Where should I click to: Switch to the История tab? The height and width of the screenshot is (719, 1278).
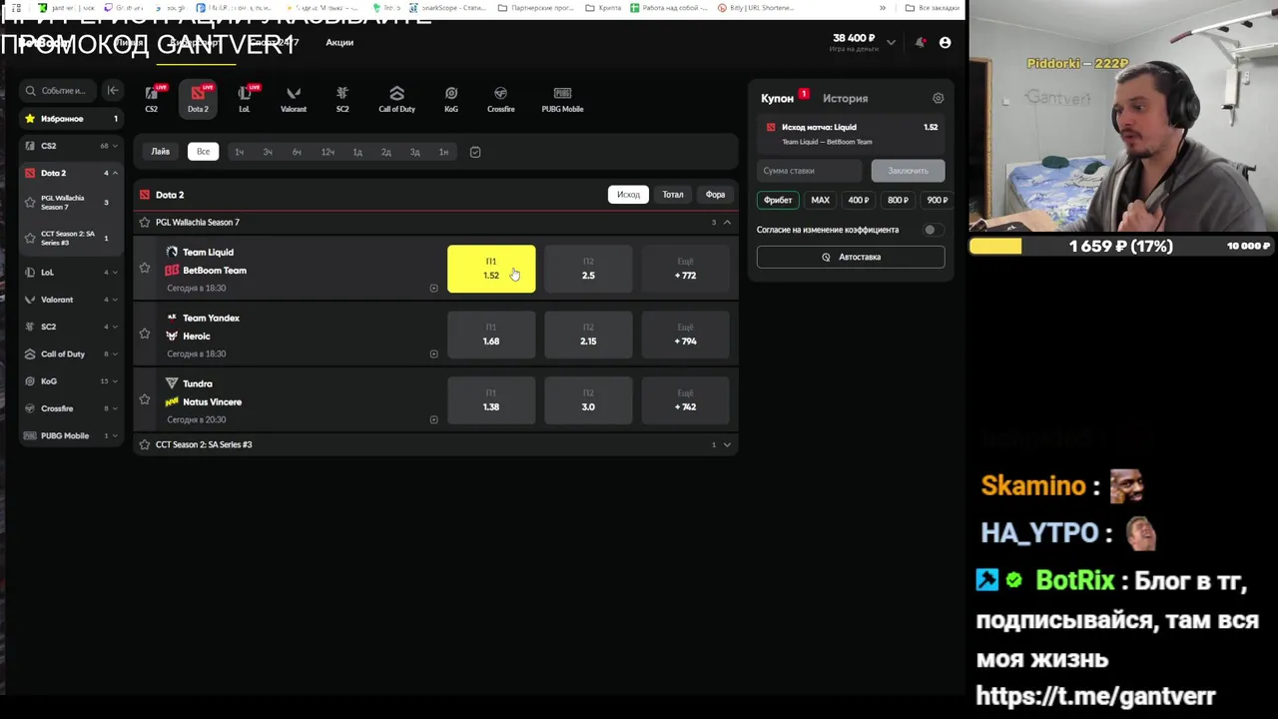pos(845,98)
